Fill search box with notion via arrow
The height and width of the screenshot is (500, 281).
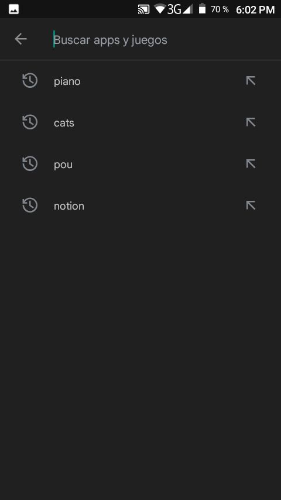[x=251, y=206]
